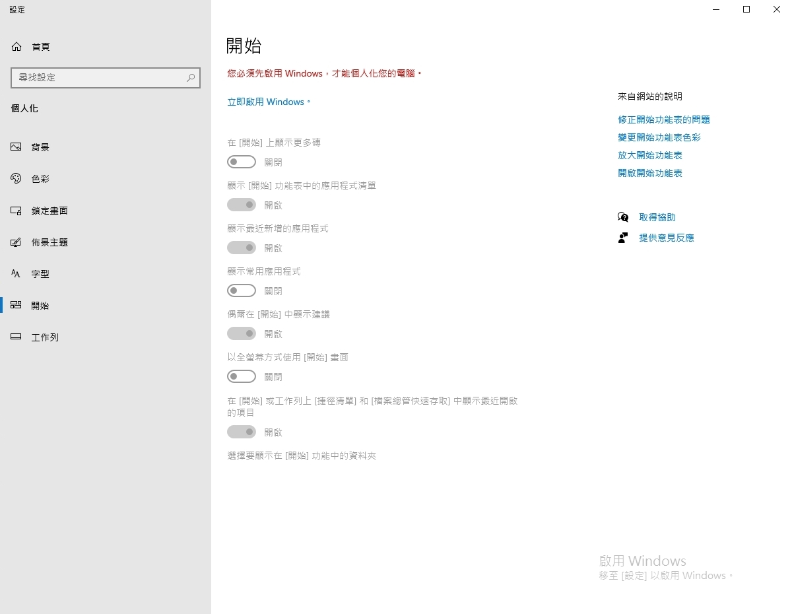
Task: Click 提供意見反應 link
Action: click(x=667, y=238)
